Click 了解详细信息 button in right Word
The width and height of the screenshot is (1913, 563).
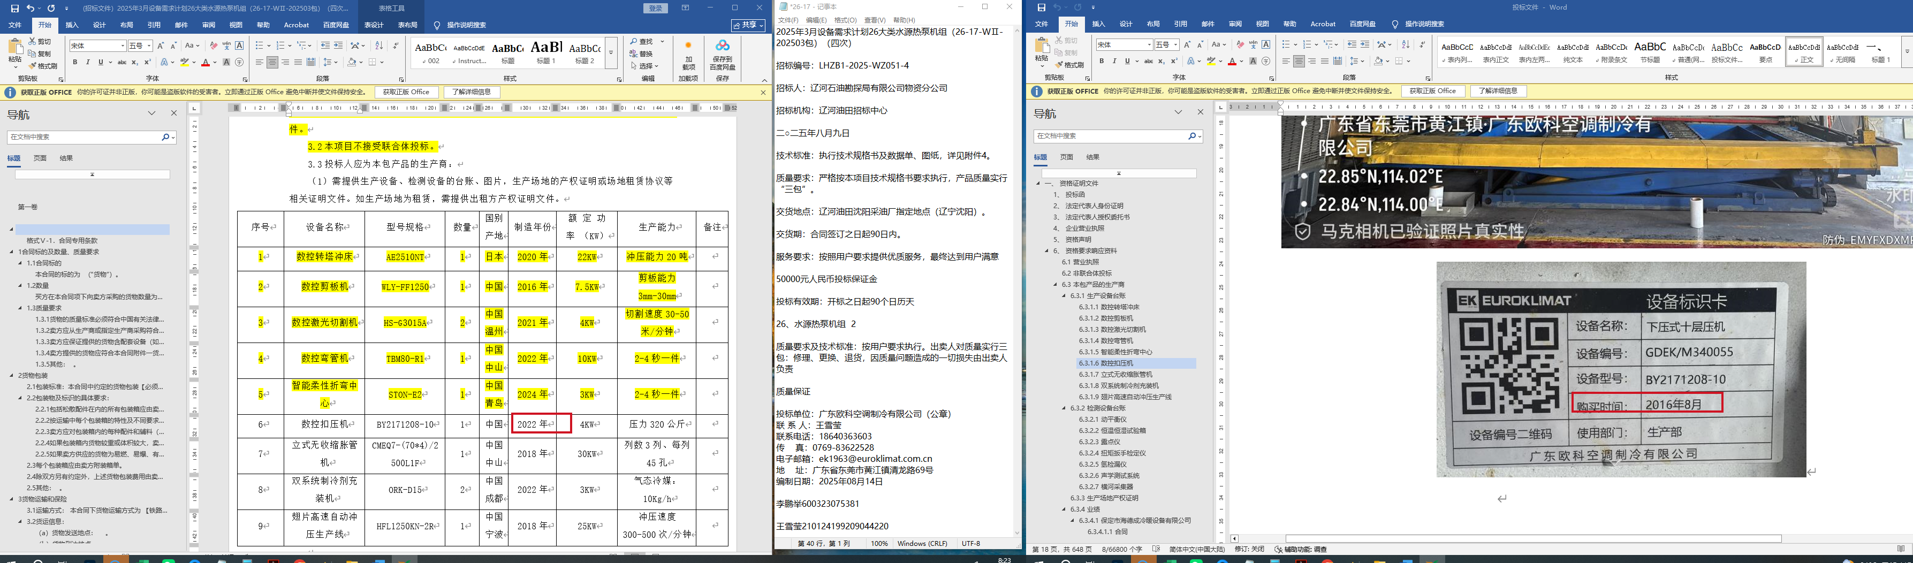pos(1499,92)
